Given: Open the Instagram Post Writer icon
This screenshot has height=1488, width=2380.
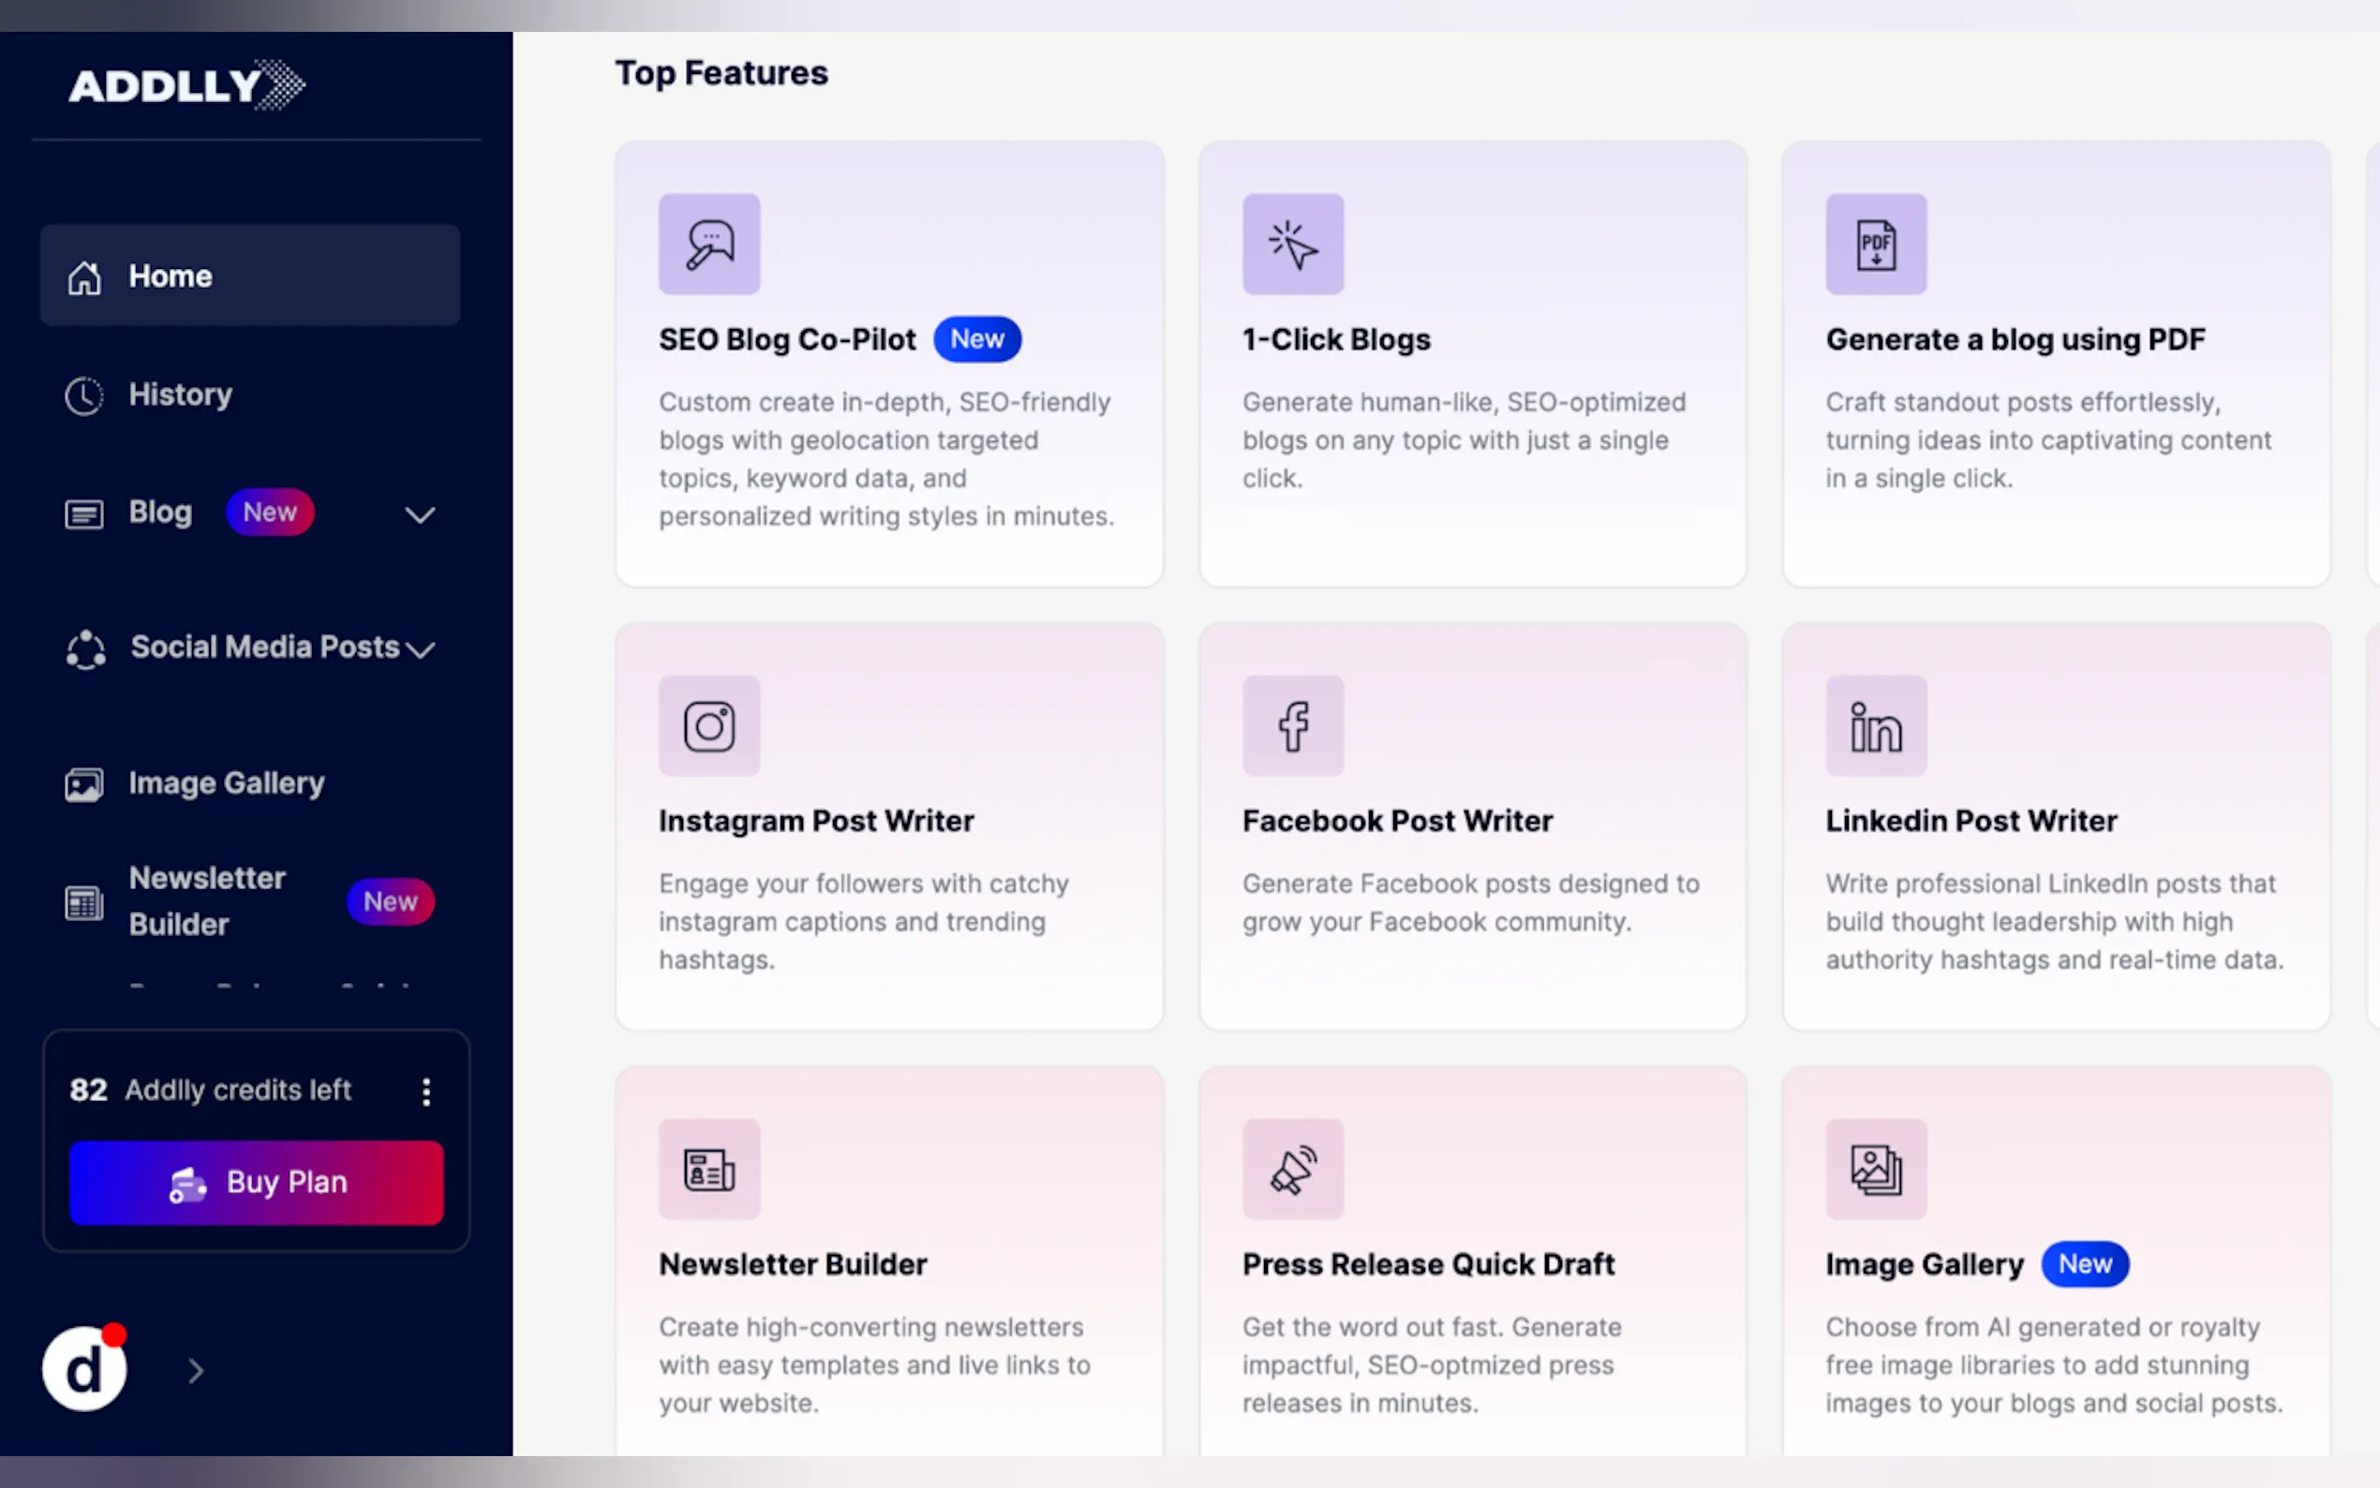Looking at the screenshot, I should tap(709, 726).
